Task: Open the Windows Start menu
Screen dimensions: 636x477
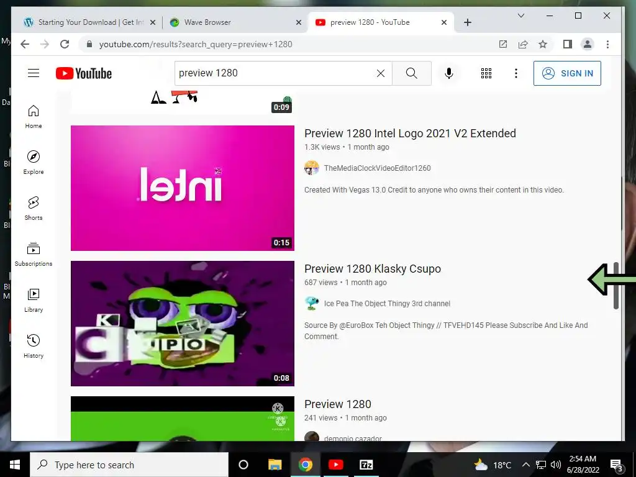Action: [x=15, y=465]
